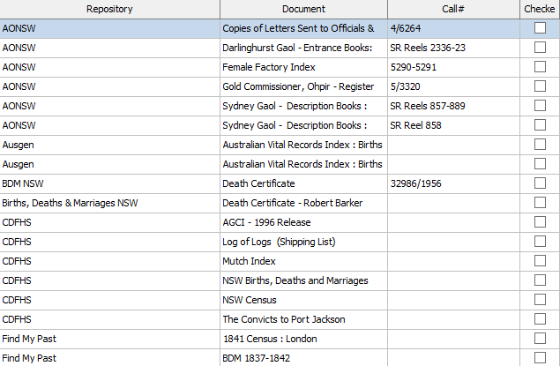Check the NSW Census row checkbox
The height and width of the screenshot is (366, 560).
[x=540, y=300]
